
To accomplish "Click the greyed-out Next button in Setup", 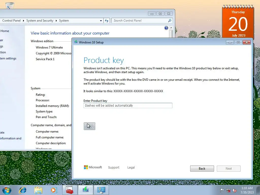I will point(229,169).
